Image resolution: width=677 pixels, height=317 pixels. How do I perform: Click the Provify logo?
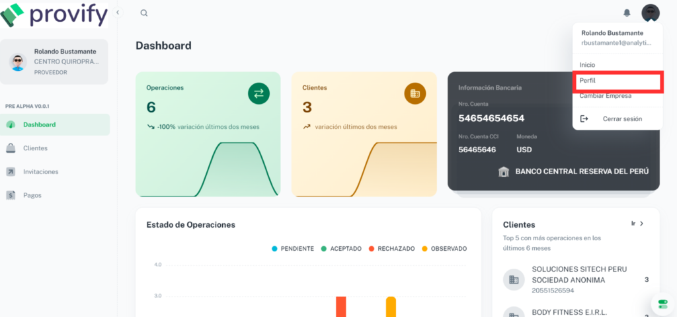click(x=54, y=15)
